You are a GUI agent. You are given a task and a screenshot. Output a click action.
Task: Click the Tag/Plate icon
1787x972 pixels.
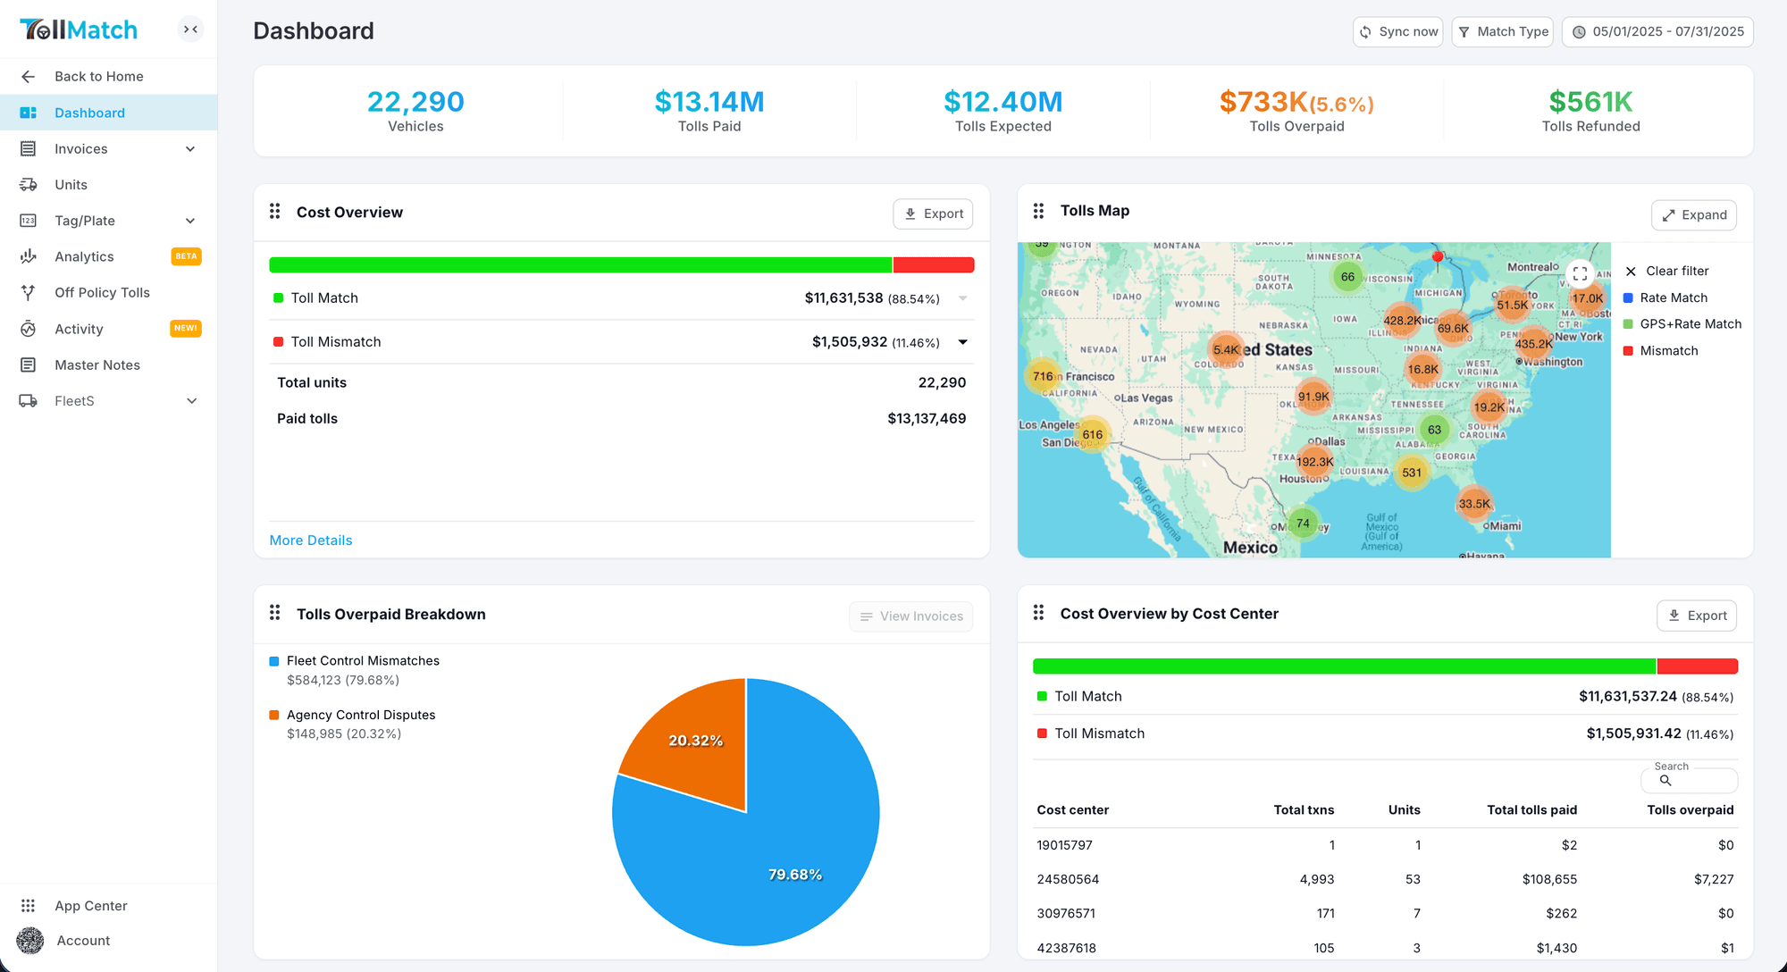click(29, 221)
